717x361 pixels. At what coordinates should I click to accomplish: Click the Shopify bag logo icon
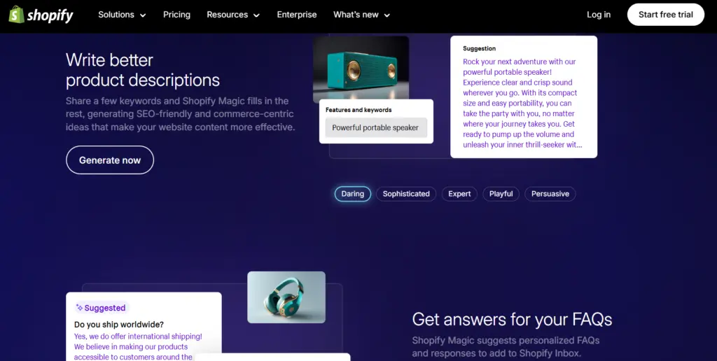click(17, 15)
